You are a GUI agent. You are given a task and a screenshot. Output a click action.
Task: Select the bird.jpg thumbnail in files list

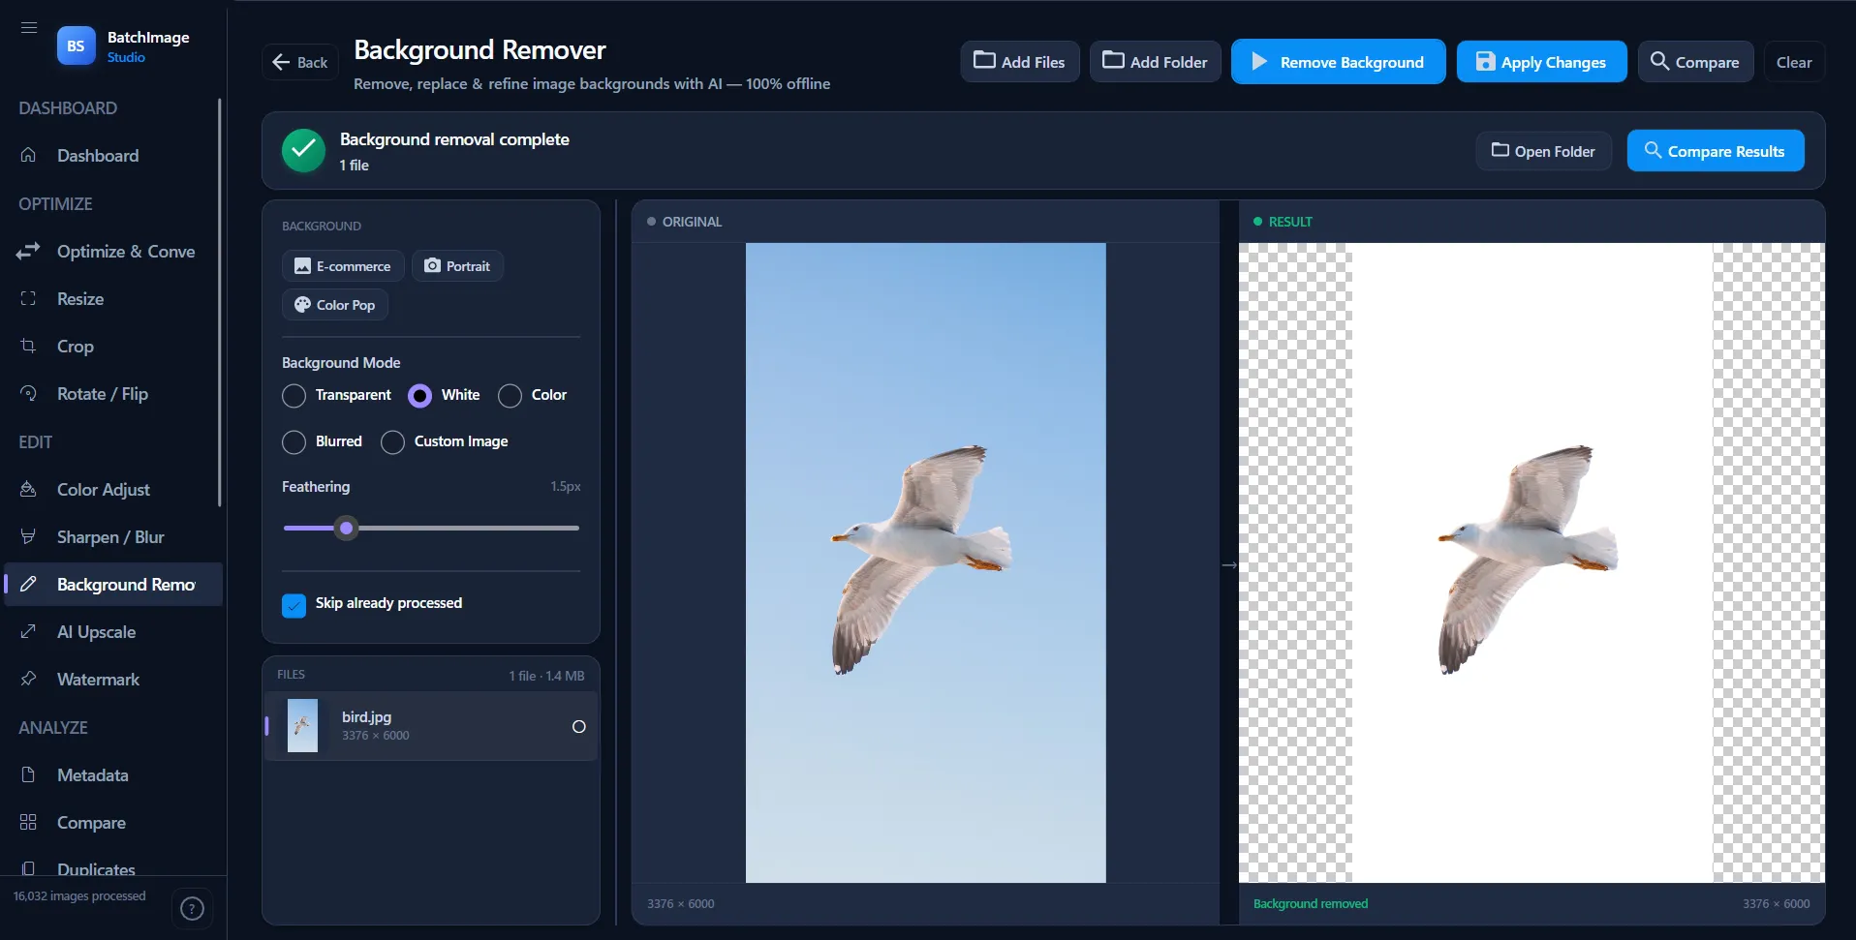[302, 725]
